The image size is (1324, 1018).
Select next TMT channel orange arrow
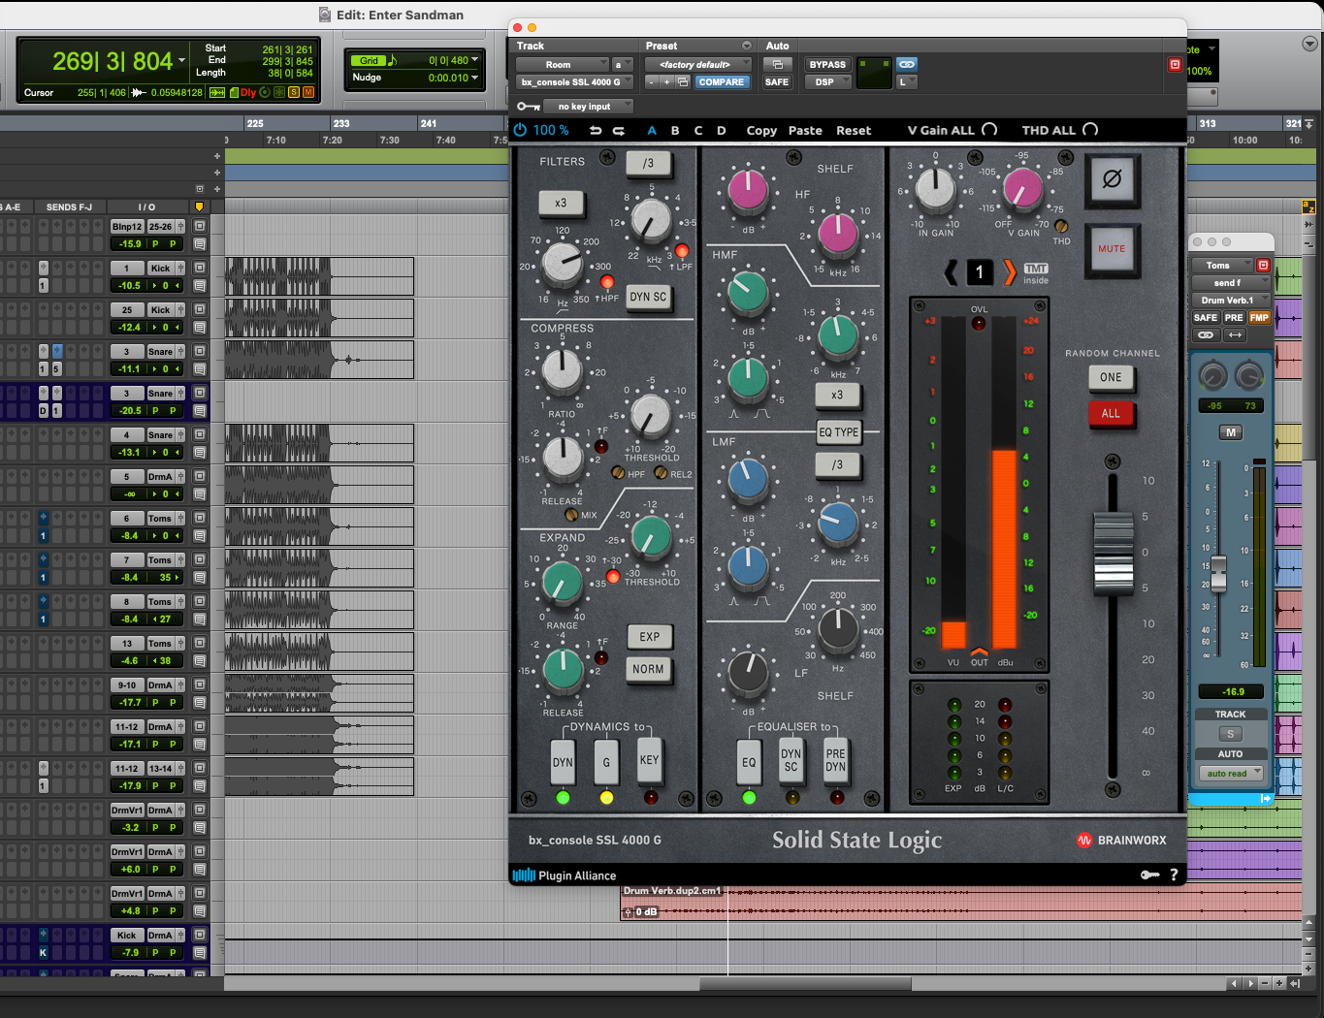(1009, 272)
